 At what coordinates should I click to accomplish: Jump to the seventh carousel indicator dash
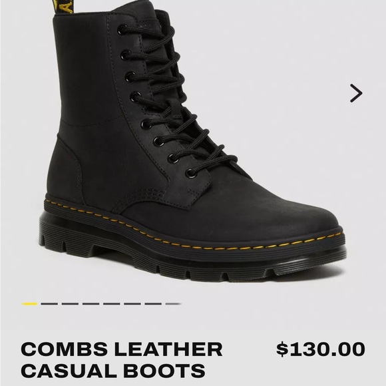pyautogui.click(x=153, y=303)
